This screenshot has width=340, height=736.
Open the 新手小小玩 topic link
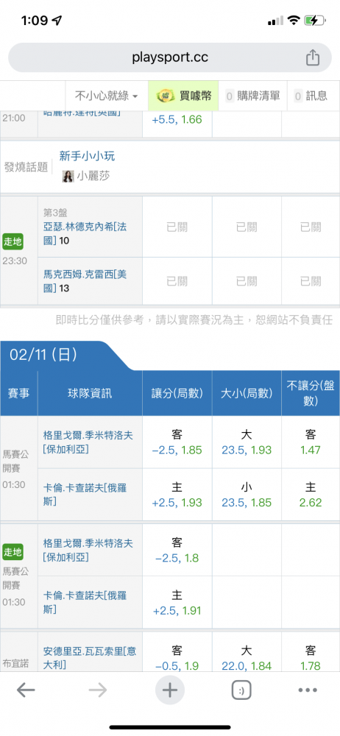click(x=87, y=156)
